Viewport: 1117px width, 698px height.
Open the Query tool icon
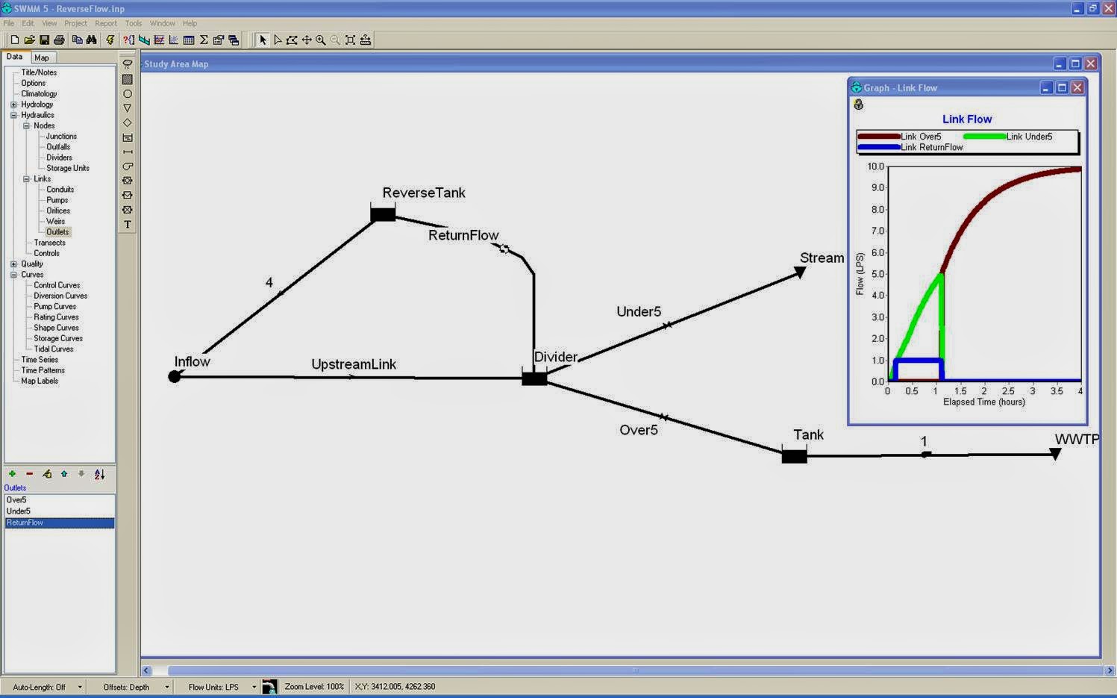(128, 40)
